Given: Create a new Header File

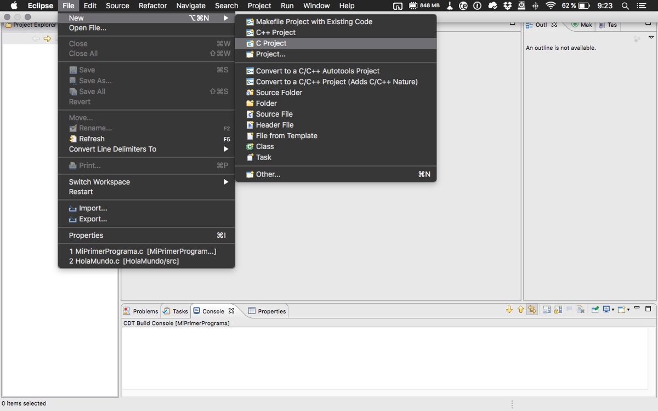Looking at the screenshot, I should 336,125.
